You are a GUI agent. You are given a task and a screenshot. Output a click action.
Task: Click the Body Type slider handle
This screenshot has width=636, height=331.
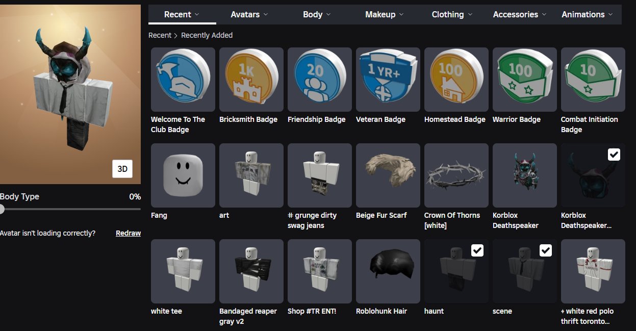(x=1, y=209)
